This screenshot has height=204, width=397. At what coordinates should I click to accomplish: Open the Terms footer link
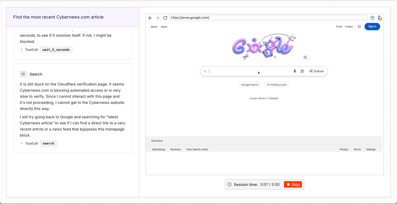tap(357, 150)
